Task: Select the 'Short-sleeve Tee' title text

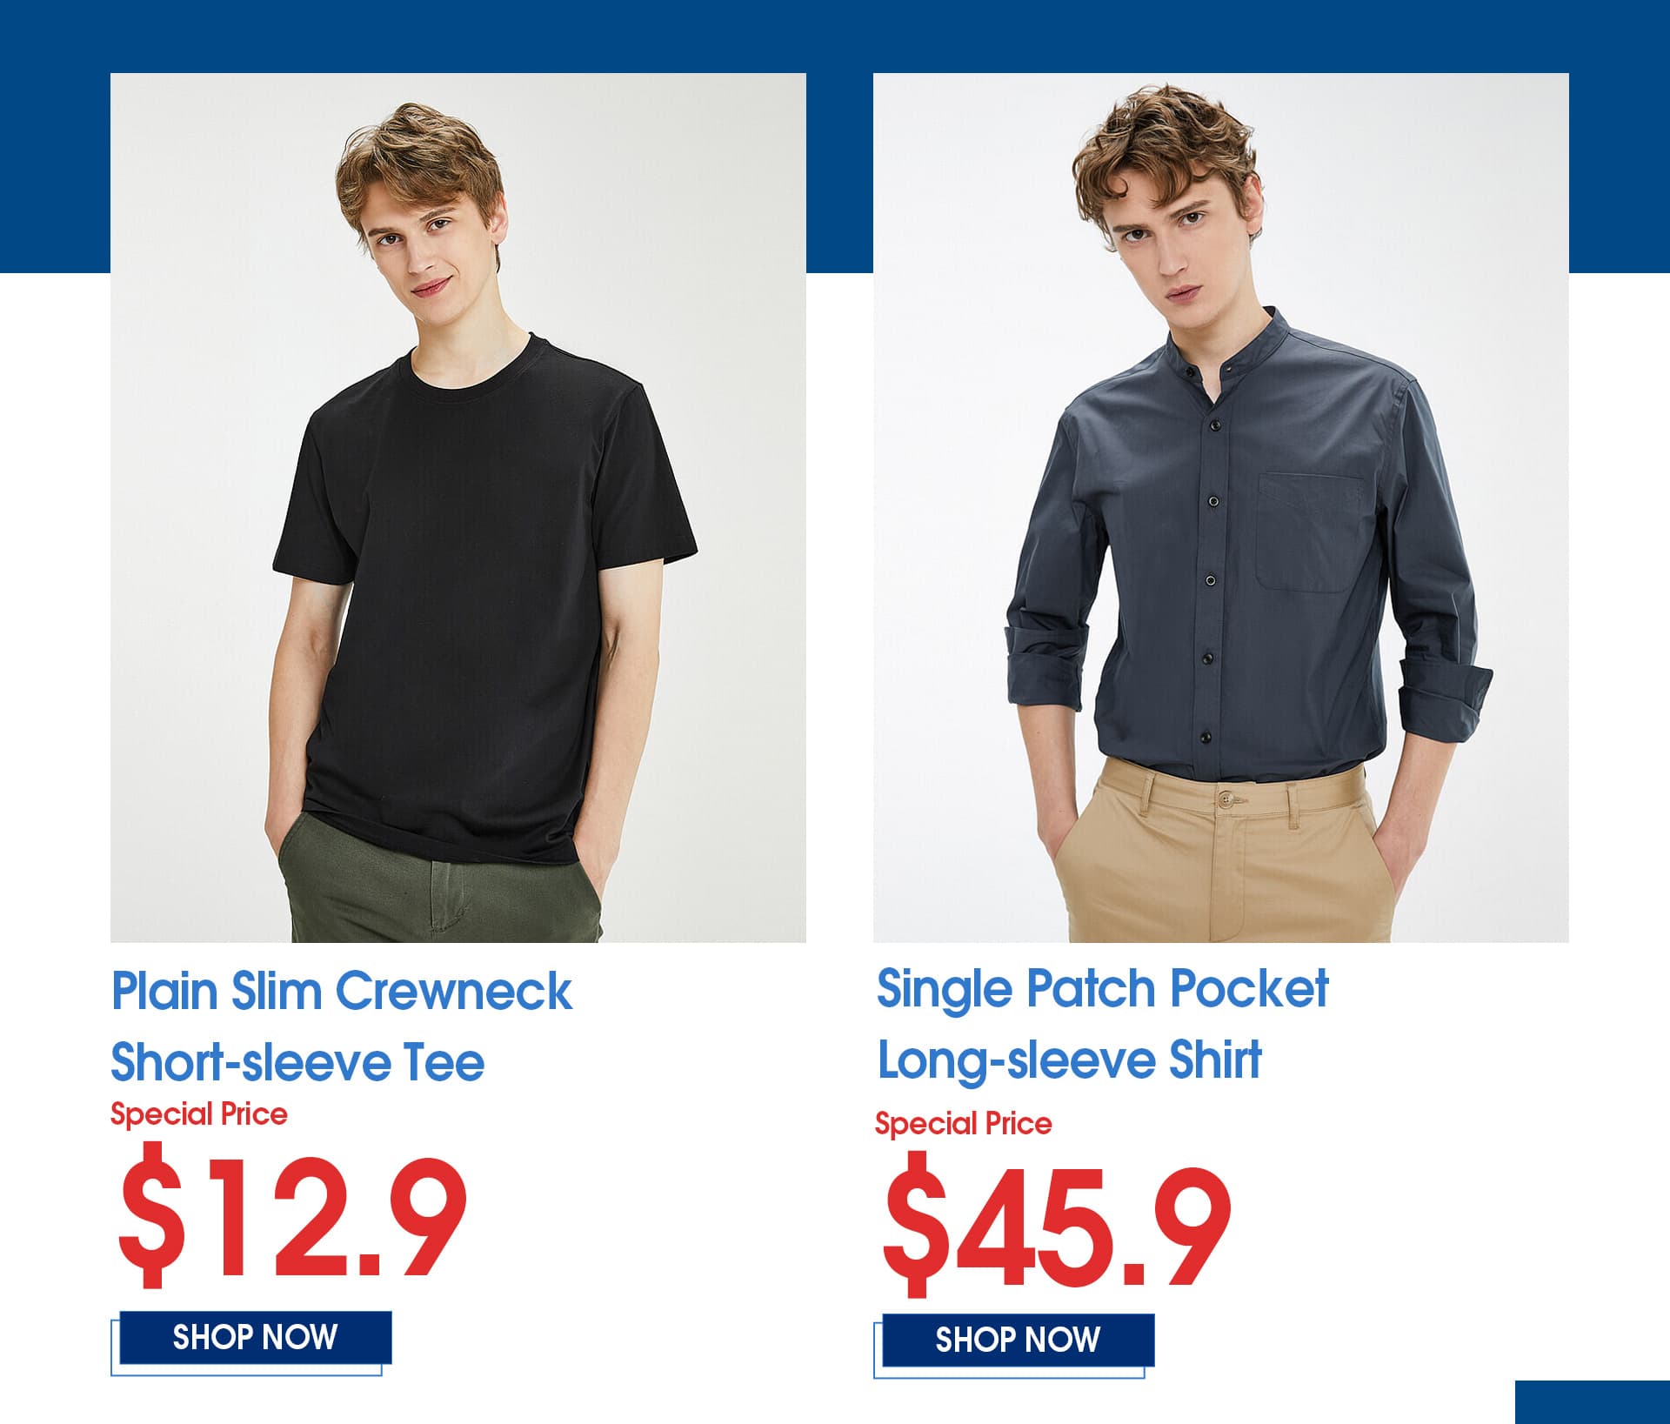Action: tap(297, 1062)
